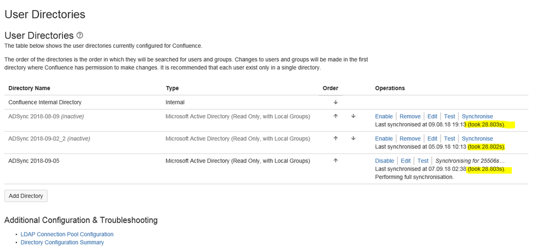The image size is (536, 250).
Task: Test the ADSync 2018-09-05 directory
Action: click(423, 161)
